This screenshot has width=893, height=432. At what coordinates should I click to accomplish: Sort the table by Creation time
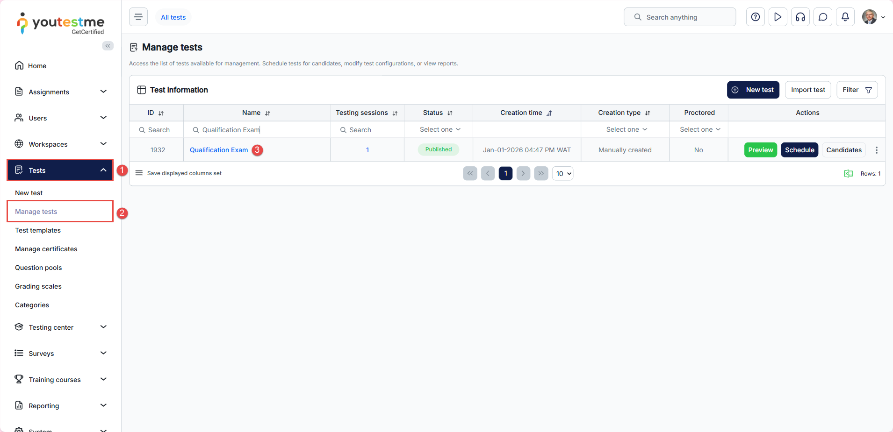tap(549, 113)
